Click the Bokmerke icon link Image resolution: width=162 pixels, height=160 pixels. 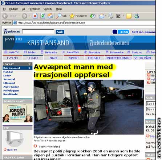[x=107, y=52]
